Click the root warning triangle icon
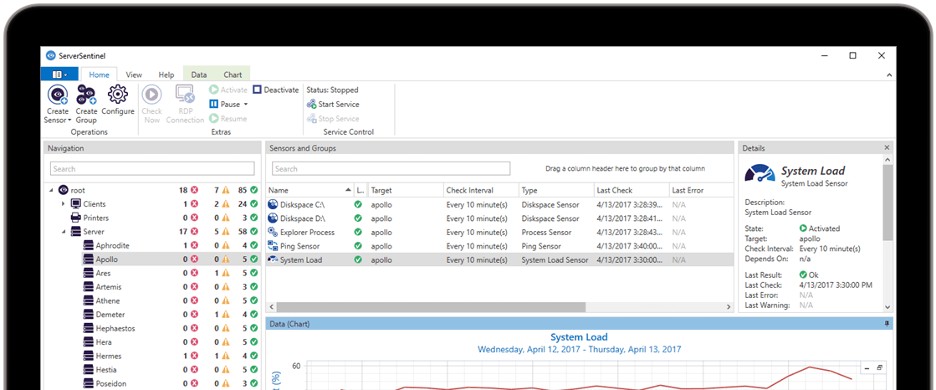936x390 pixels. (x=226, y=191)
